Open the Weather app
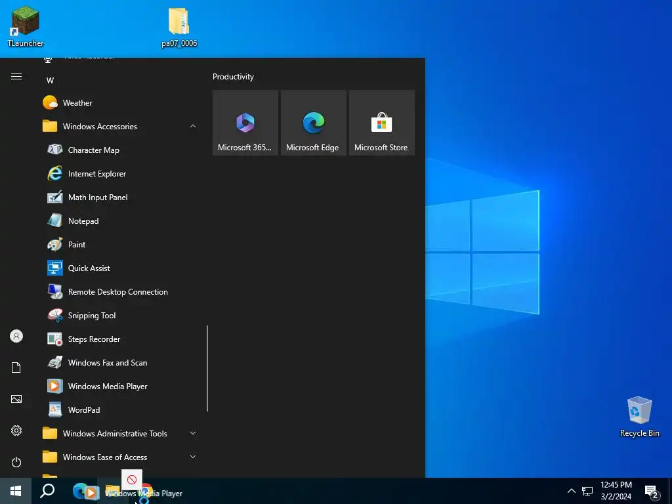The image size is (672, 504). [119, 103]
